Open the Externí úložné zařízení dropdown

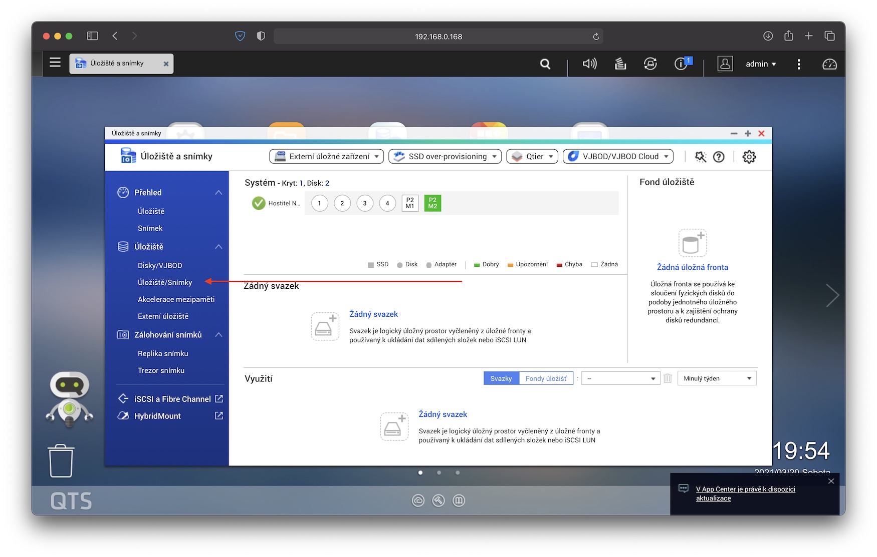[x=327, y=157]
